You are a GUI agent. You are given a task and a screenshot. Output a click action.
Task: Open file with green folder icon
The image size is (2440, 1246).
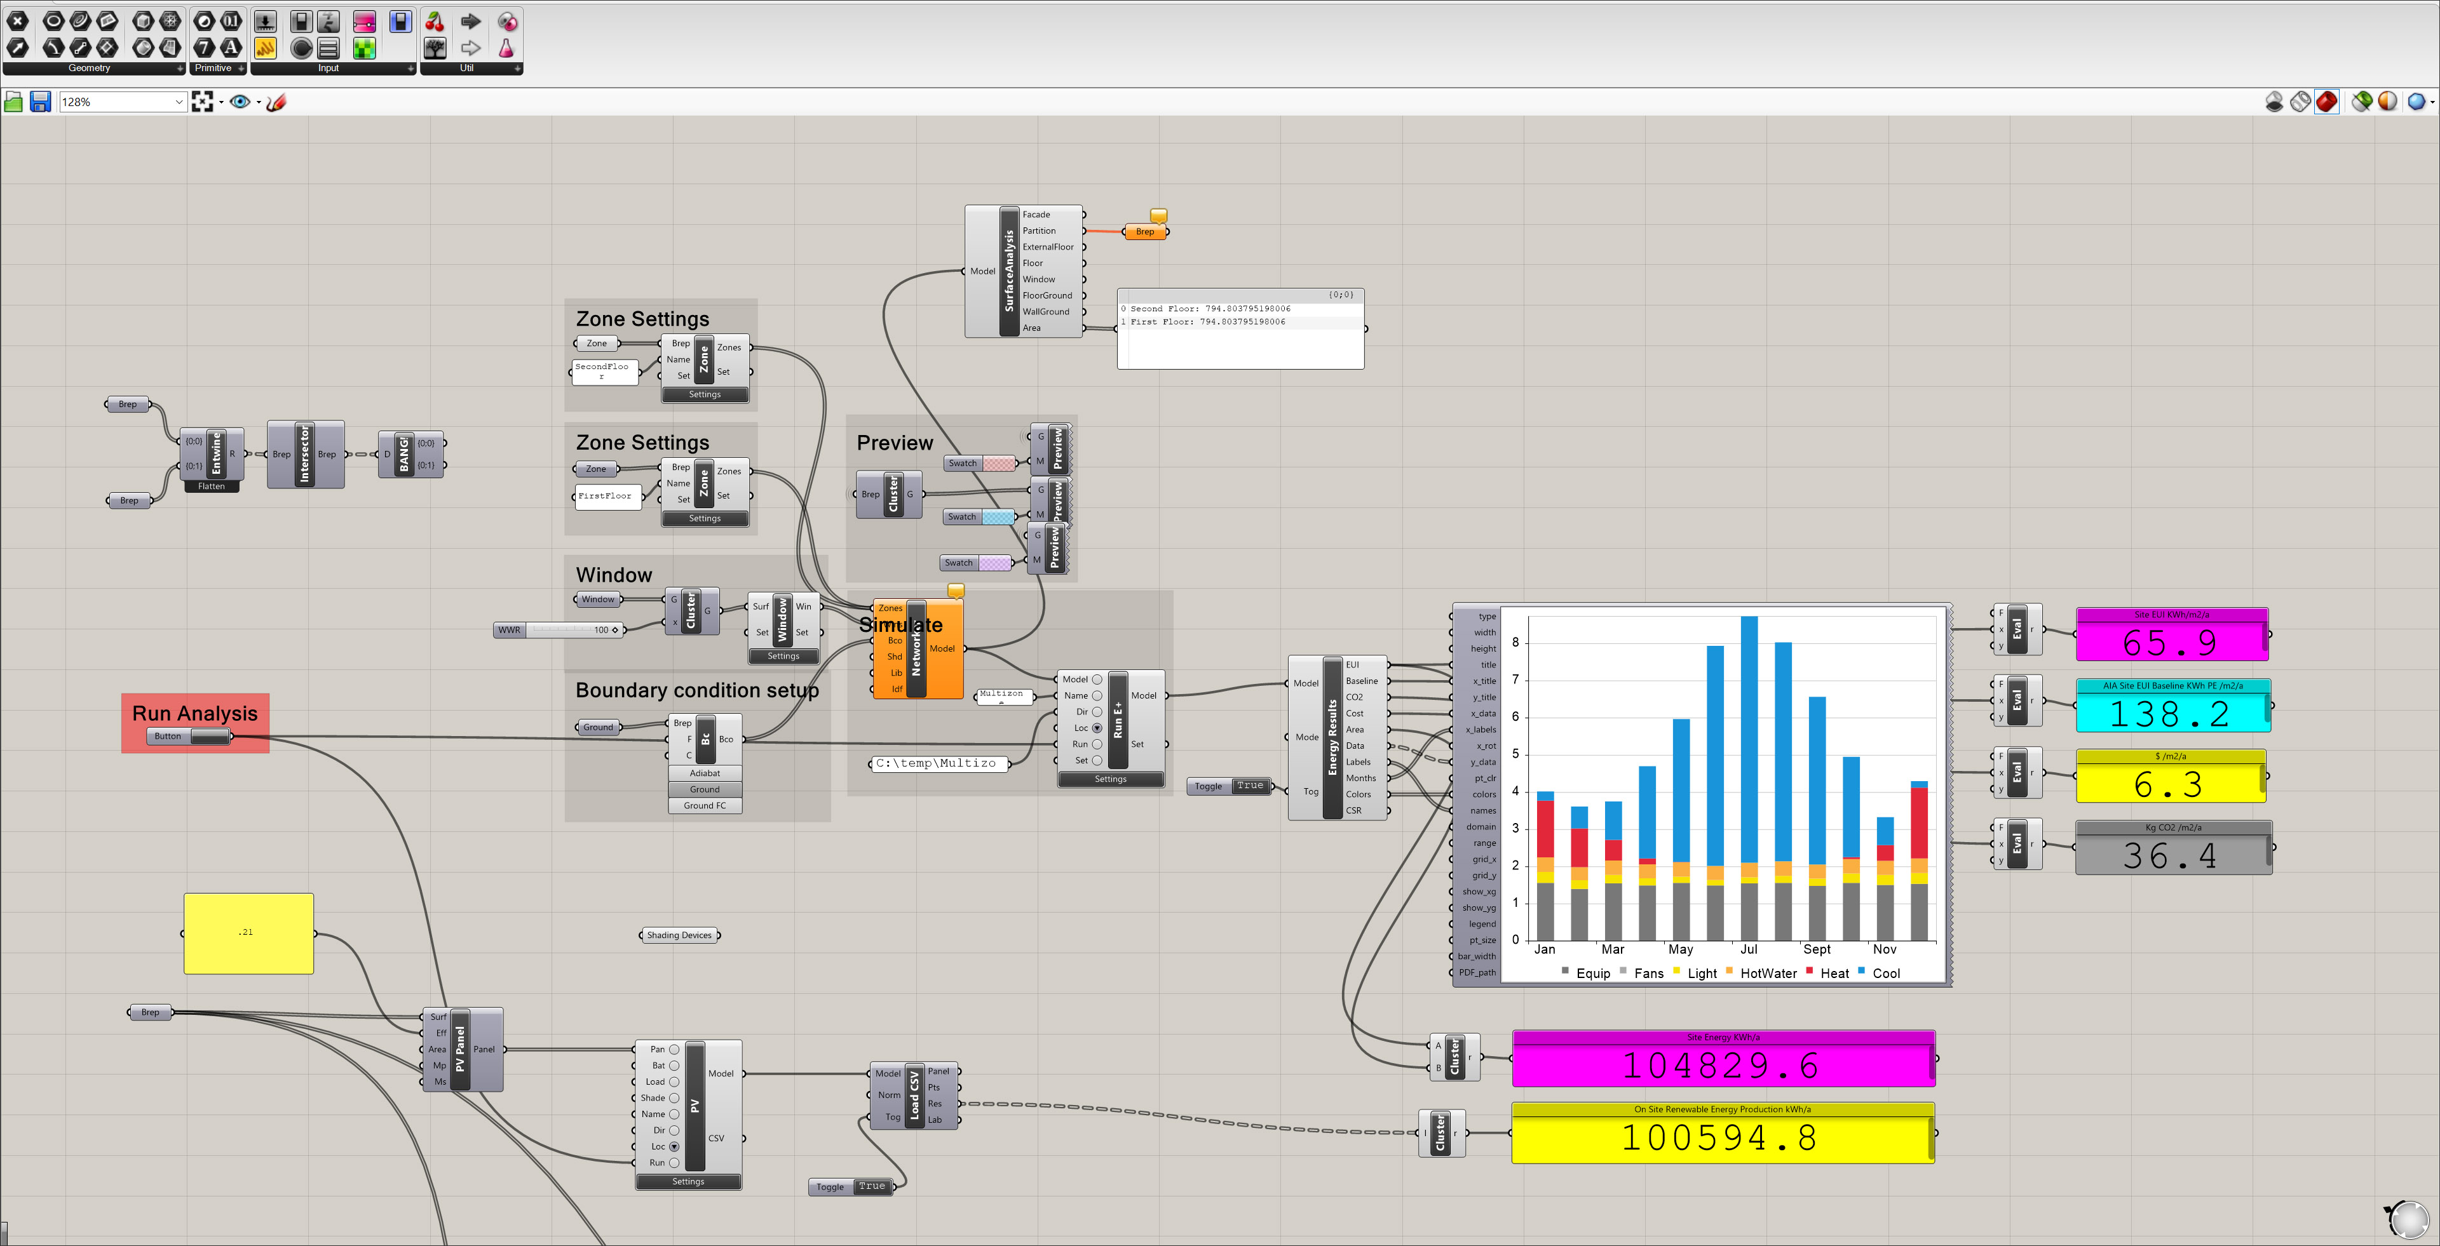(13, 102)
